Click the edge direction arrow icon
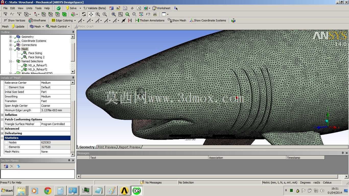 (123, 20)
